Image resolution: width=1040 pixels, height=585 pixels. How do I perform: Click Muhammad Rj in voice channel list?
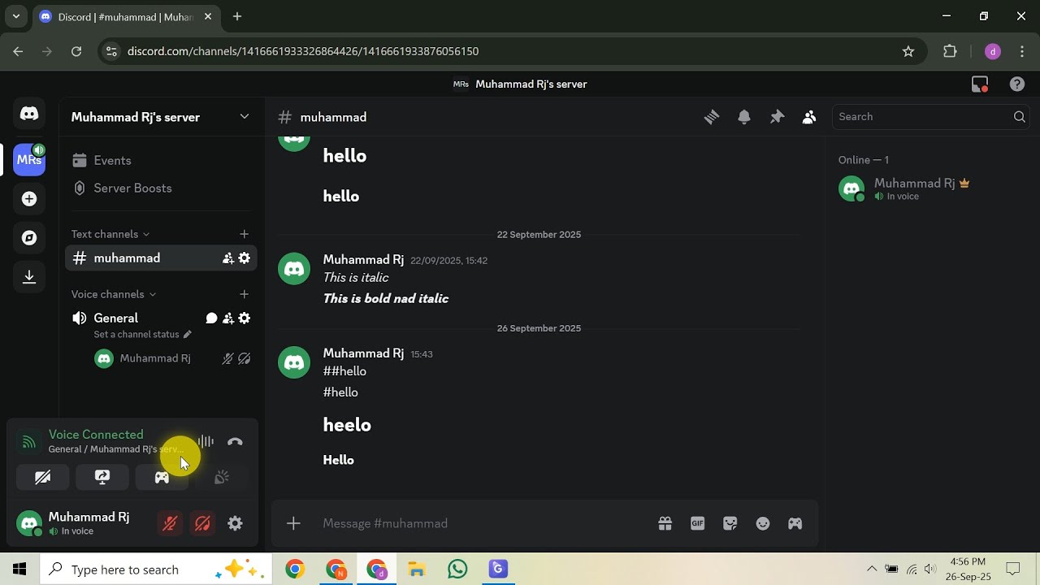pos(154,358)
